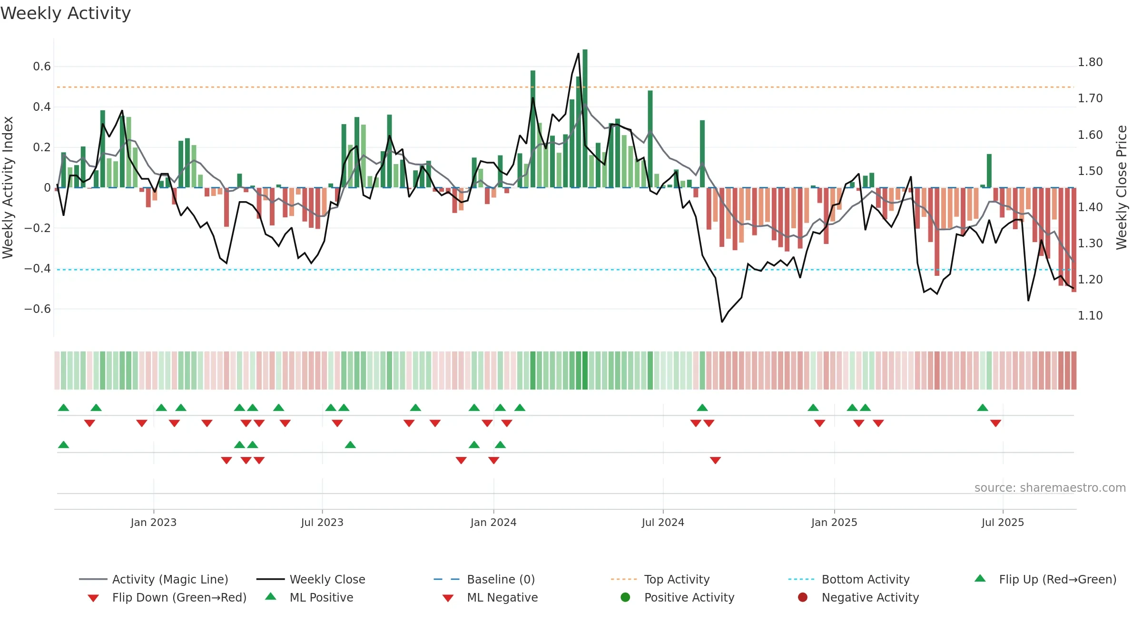
Task: Click the −0.6 left axis tick label
Action: coord(38,309)
